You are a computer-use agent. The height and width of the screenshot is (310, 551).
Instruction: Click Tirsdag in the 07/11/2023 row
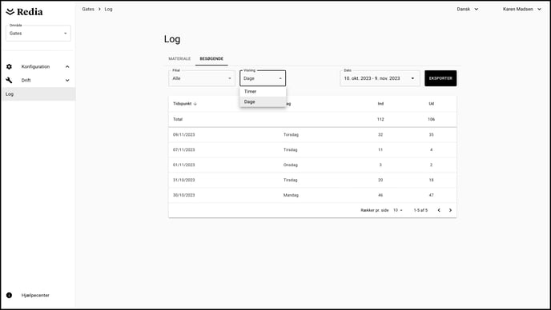290,149
